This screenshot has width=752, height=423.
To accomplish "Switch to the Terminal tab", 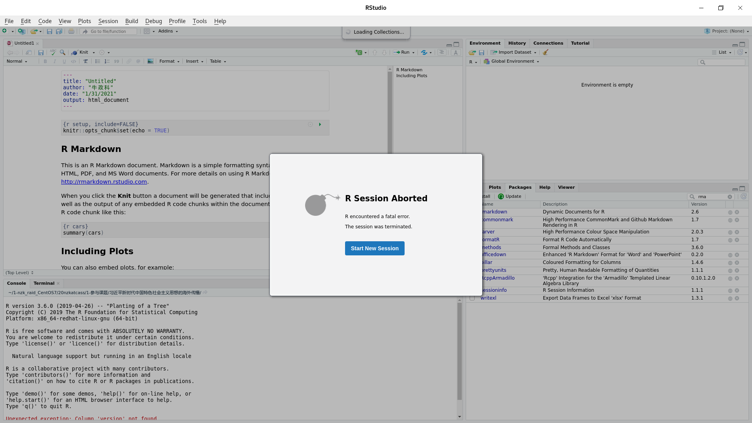I will coord(44,283).
